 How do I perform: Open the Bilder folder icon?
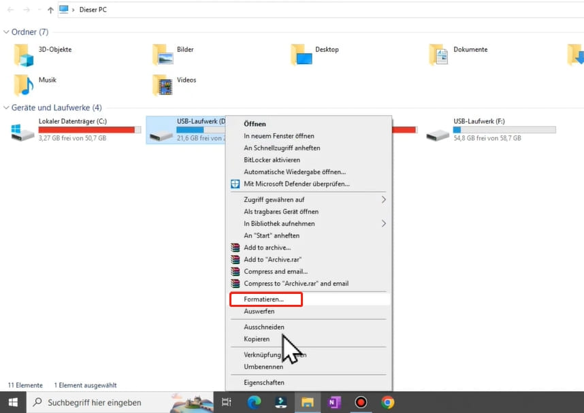tap(163, 54)
